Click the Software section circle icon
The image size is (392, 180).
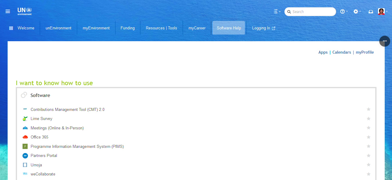click(24, 95)
